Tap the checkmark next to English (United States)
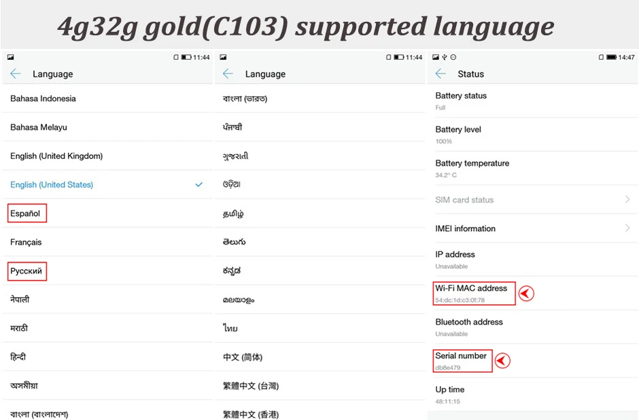Viewport: 639px width, 420px height. [199, 185]
